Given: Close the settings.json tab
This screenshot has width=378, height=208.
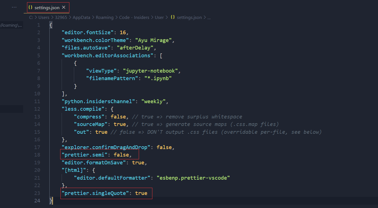Looking at the screenshot, I should tap(64, 8).
